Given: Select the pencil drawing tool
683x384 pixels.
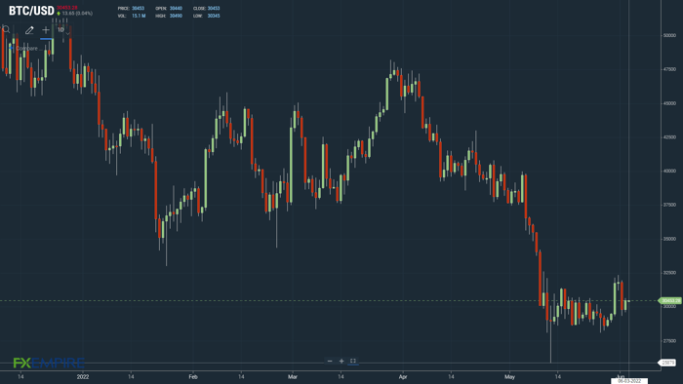Looking at the screenshot, I should (29, 30).
